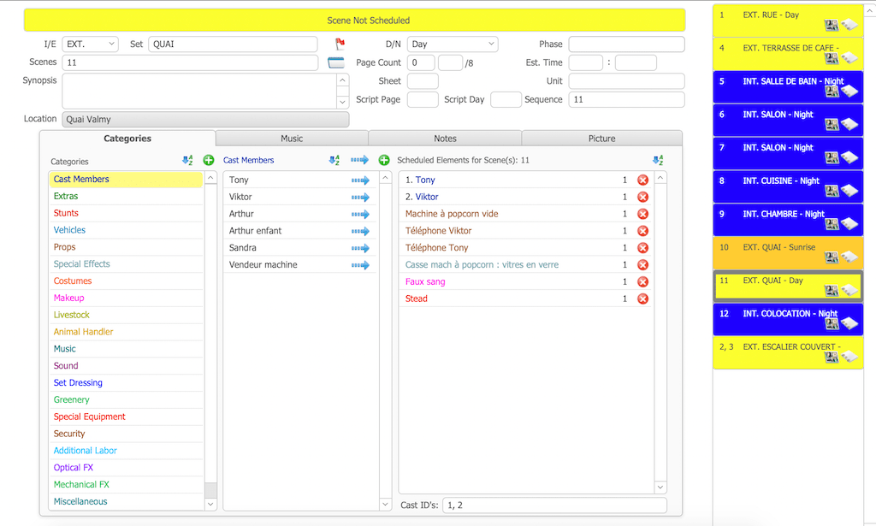Add a new category with green plus
The width and height of the screenshot is (876, 526).
point(209,160)
